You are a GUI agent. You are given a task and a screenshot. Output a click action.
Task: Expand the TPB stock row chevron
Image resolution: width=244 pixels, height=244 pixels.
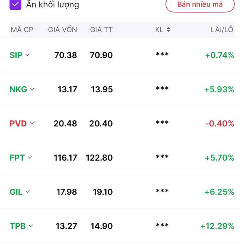pyautogui.click(x=31, y=226)
